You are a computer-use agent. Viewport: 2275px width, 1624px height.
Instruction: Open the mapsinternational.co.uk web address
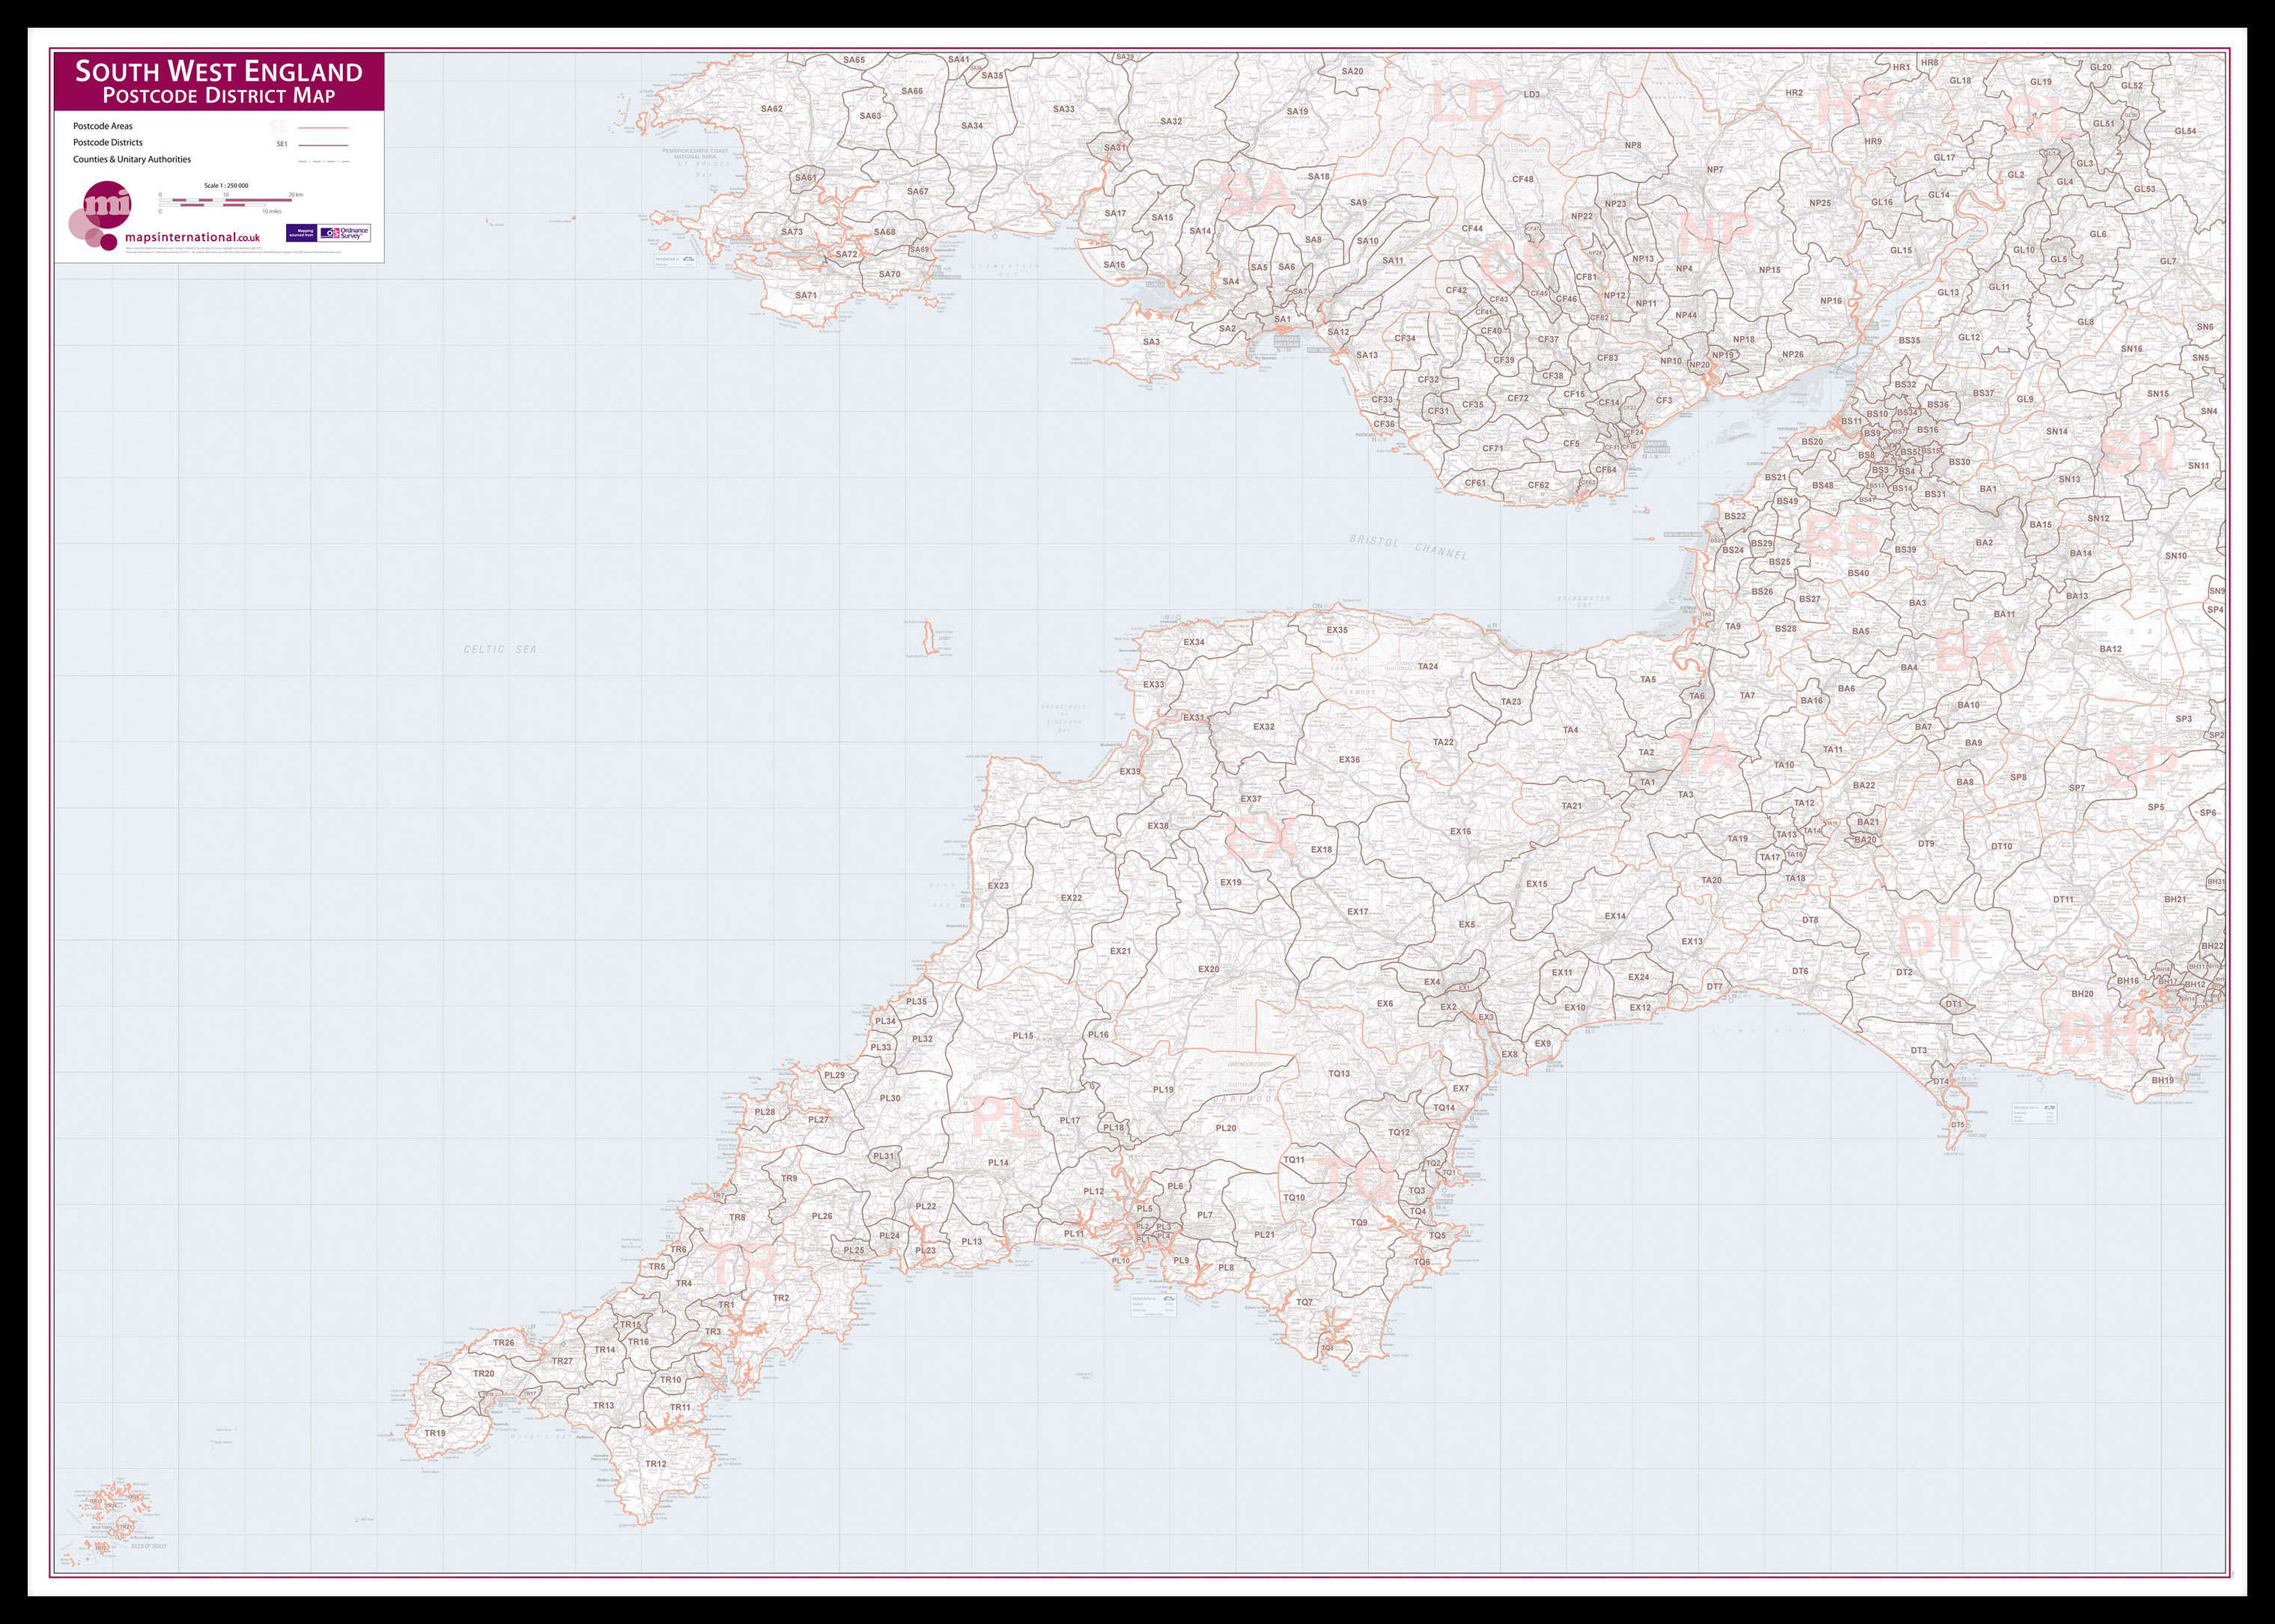(x=192, y=238)
